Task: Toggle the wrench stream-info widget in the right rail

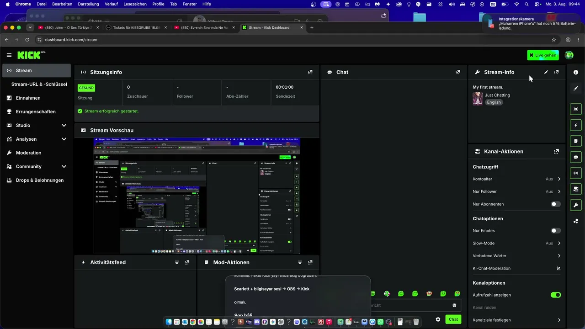Action: coord(576,205)
